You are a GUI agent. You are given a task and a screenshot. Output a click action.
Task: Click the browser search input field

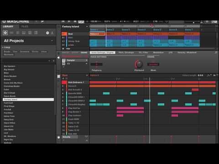coord(25,61)
